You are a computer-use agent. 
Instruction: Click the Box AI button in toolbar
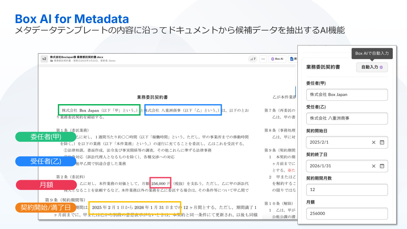pyautogui.click(x=277, y=59)
